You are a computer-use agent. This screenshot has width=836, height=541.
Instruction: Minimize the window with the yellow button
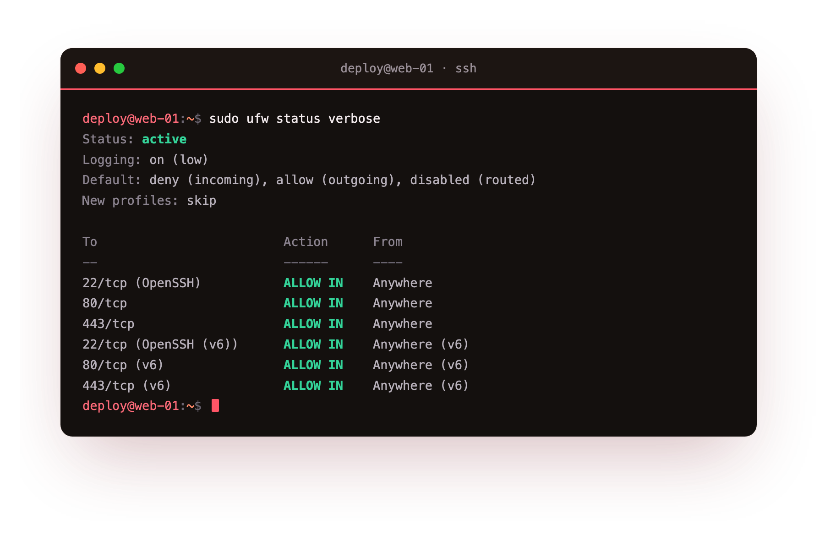pyautogui.click(x=100, y=68)
